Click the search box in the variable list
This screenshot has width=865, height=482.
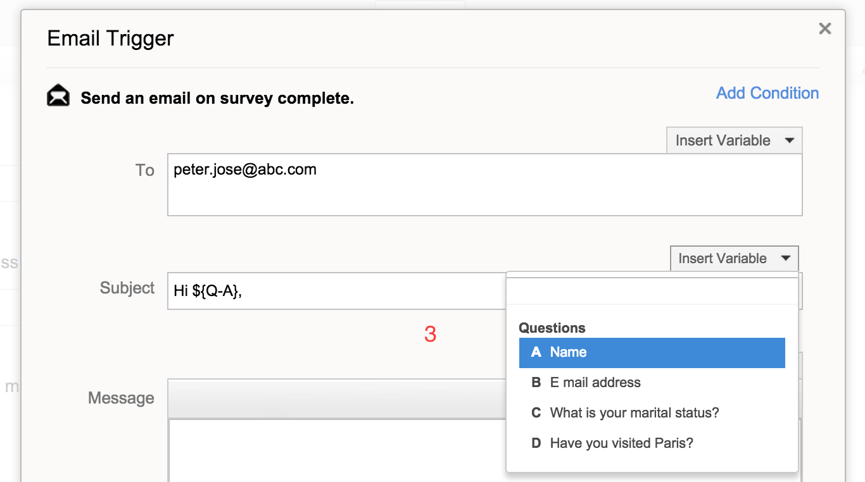[x=652, y=292]
